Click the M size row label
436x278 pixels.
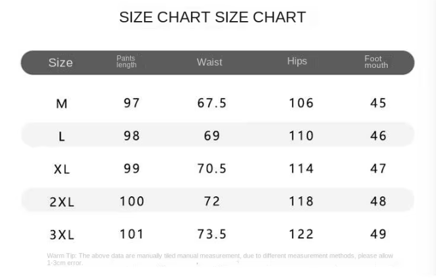point(61,103)
